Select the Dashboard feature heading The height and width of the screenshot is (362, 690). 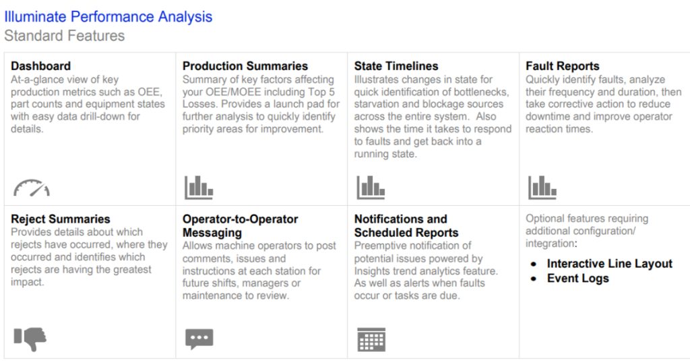[41, 66]
